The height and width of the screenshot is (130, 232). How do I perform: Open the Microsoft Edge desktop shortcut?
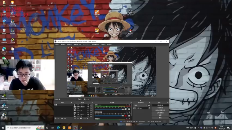4,51
